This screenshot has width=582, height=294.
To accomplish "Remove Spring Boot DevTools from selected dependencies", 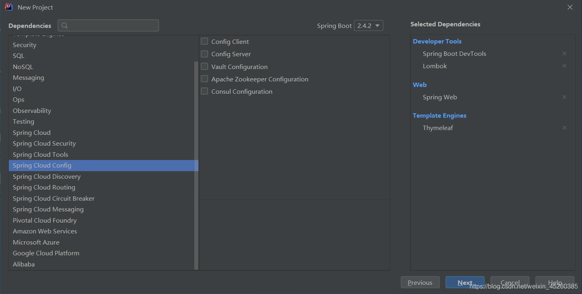I will (x=564, y=53).
